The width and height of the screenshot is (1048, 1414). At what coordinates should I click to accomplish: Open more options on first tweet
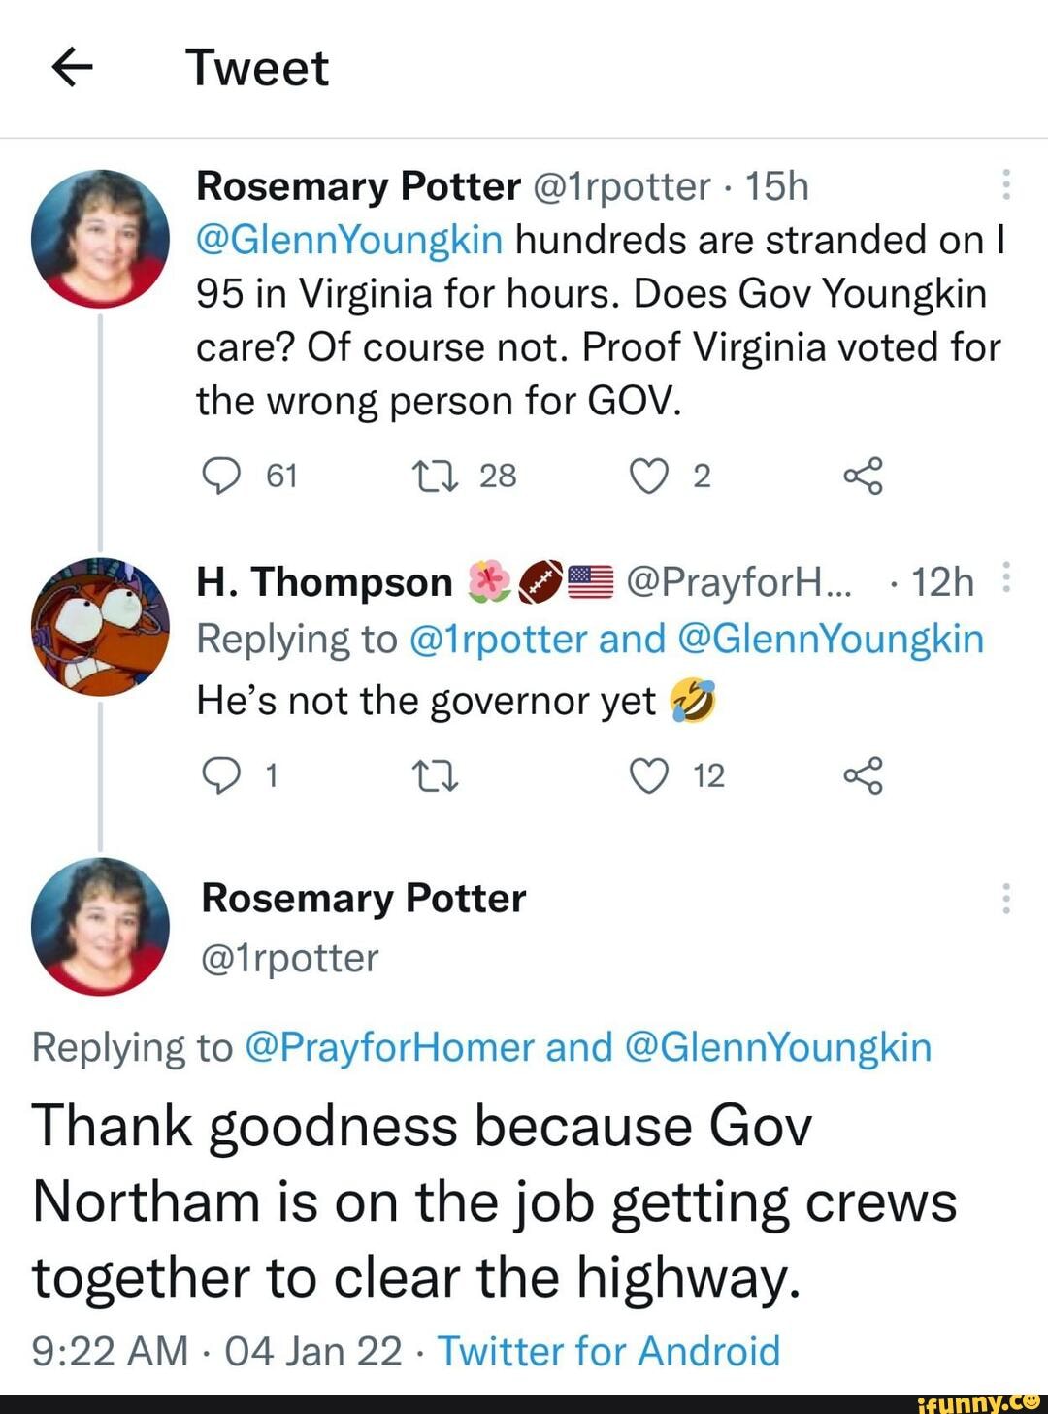(x=1006, y=184)
